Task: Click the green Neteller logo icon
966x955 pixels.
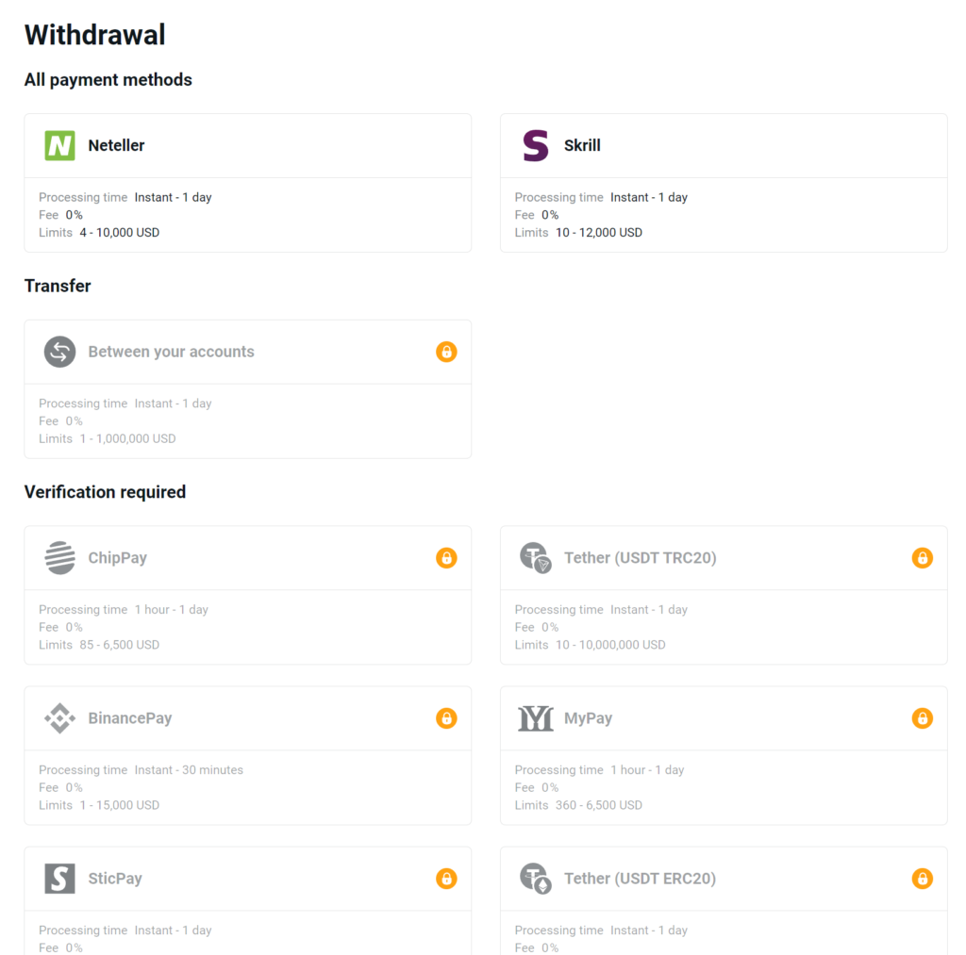Action: pos(59,145)
